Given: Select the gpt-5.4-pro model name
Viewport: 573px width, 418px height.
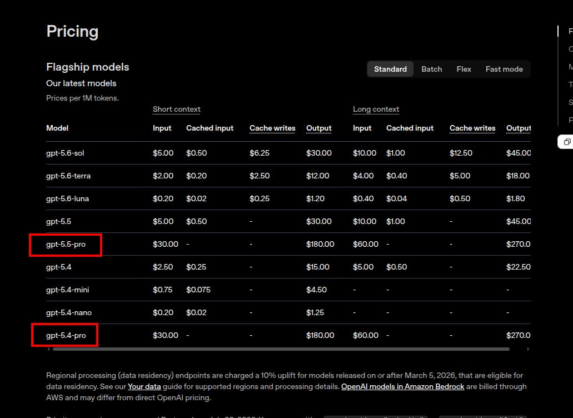Looking at the screenshot, I should 66,335.
